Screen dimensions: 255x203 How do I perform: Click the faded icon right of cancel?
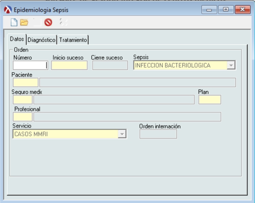coord(61,23)
